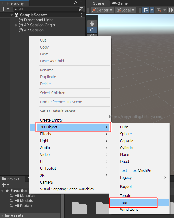Viewport: 174px width, 218px height.
Task: Toggle the grid visibility button
Action: (x=146, y=10)
